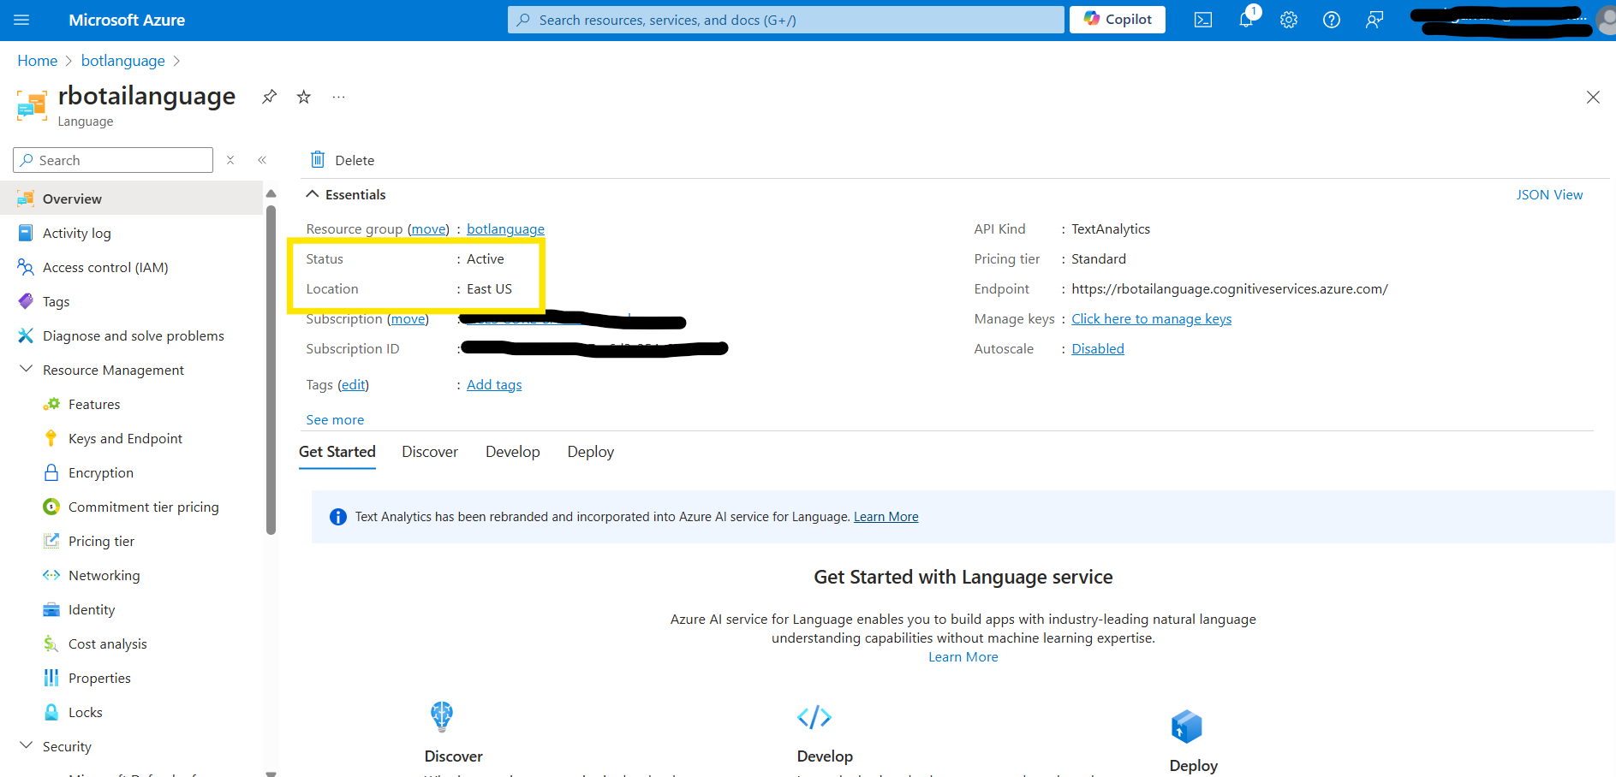Click the resource menu search field
The height and width of the screenshot is (777, 1616).
(x=111, y=160)
